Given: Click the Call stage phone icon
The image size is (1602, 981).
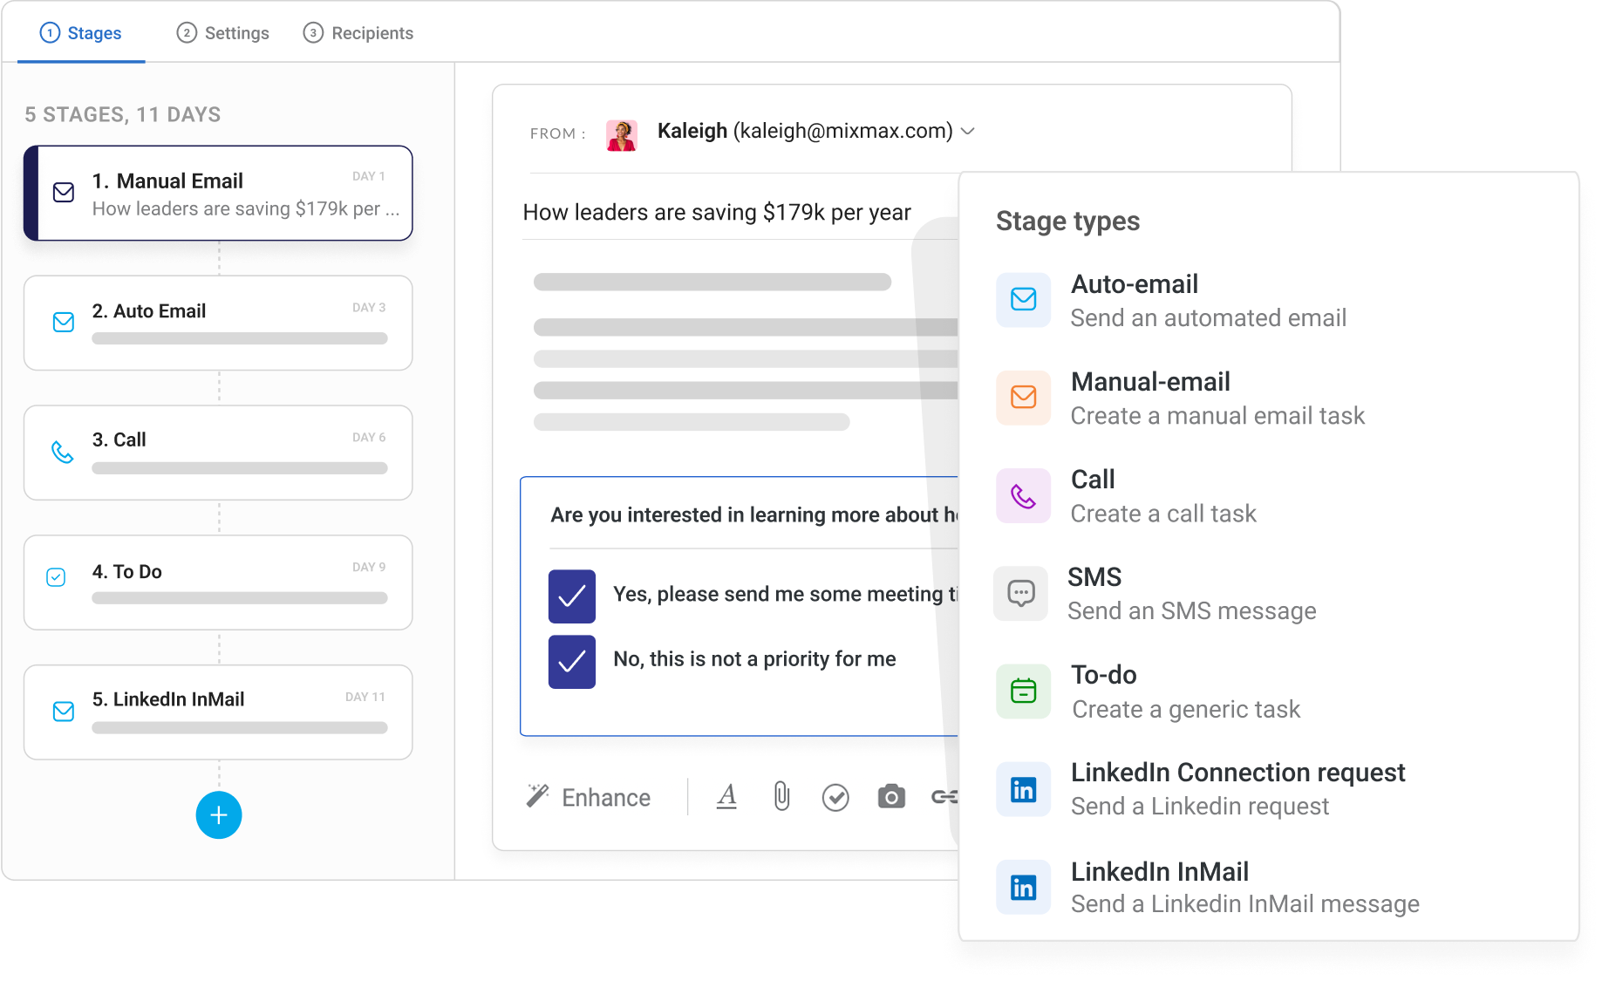Looking at the screenshot, I should [1023, 495].
